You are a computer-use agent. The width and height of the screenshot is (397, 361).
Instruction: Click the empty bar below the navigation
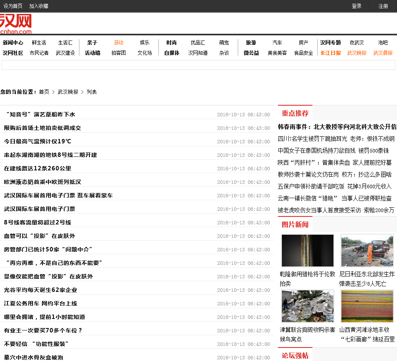[x=198, y=65]
